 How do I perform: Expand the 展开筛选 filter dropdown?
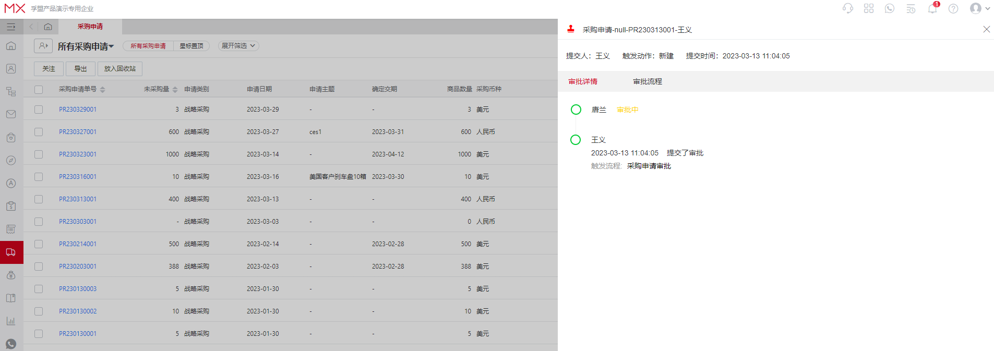click(238, 46)
